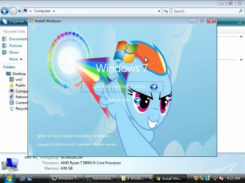This screenshot has height=183, width=245.
Task: Open the 2 Windows Explorer taskbar group
Action: pyautogui.click(x=135, y=178)
